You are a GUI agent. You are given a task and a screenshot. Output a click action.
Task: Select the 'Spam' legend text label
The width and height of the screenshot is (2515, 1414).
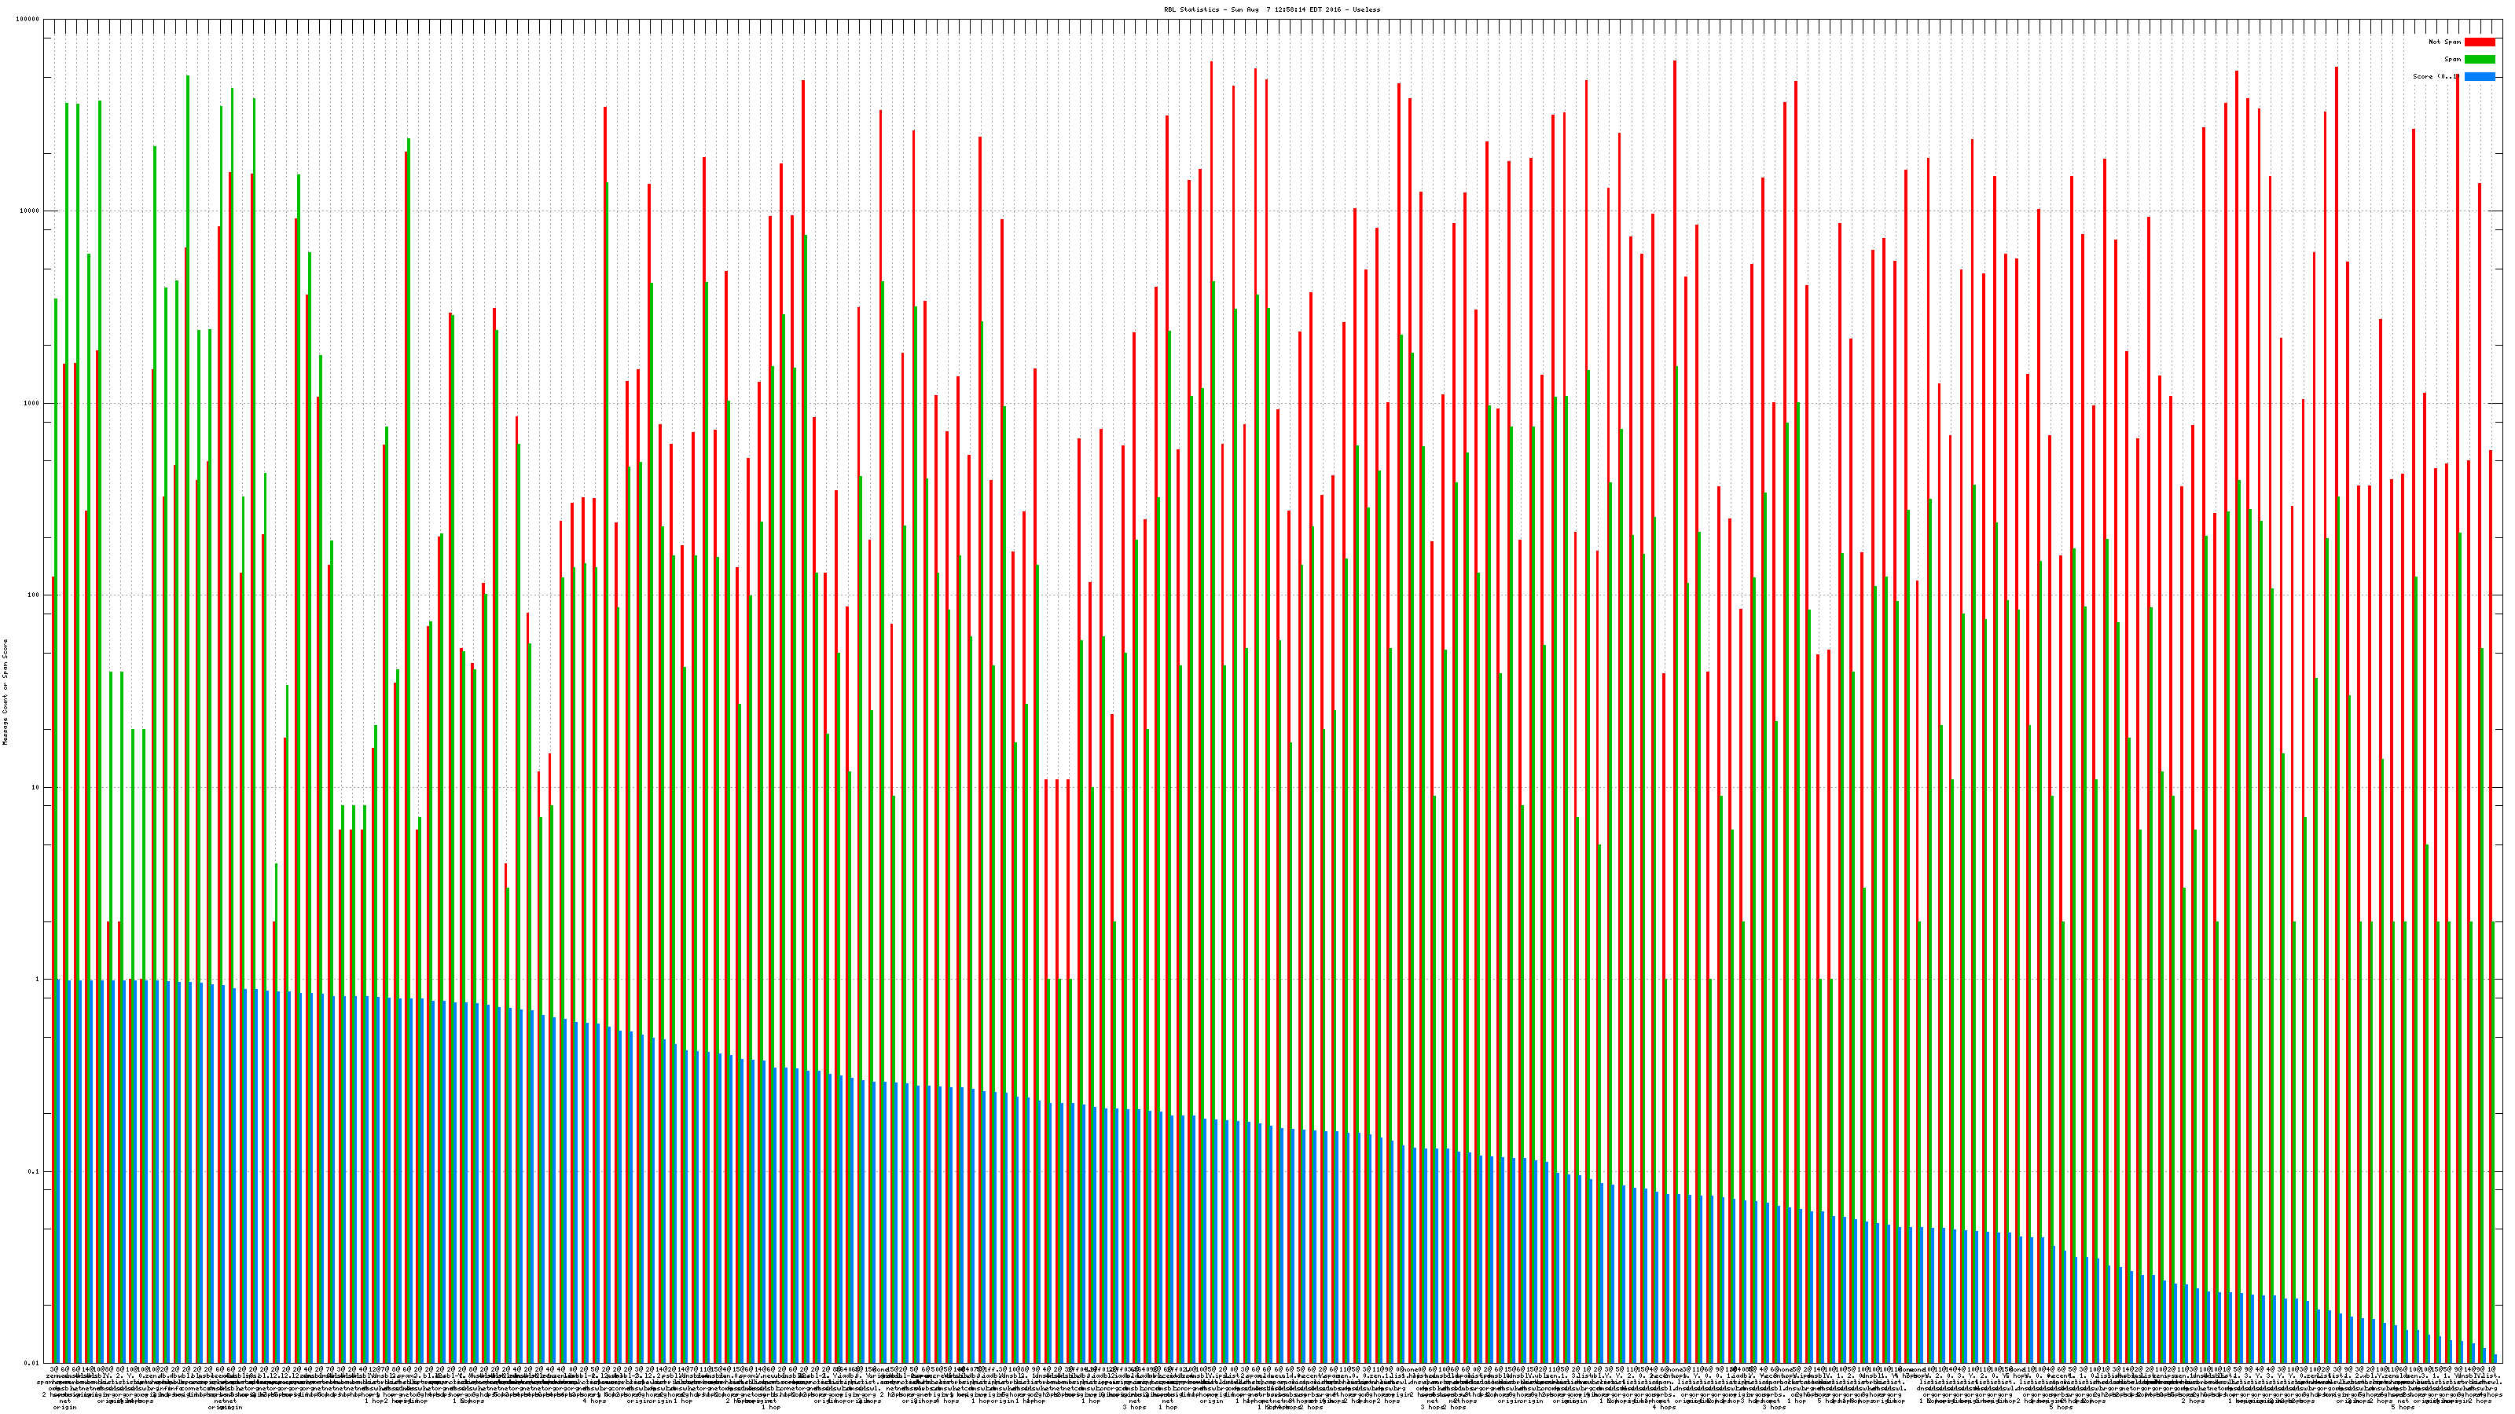point(2452,60)
